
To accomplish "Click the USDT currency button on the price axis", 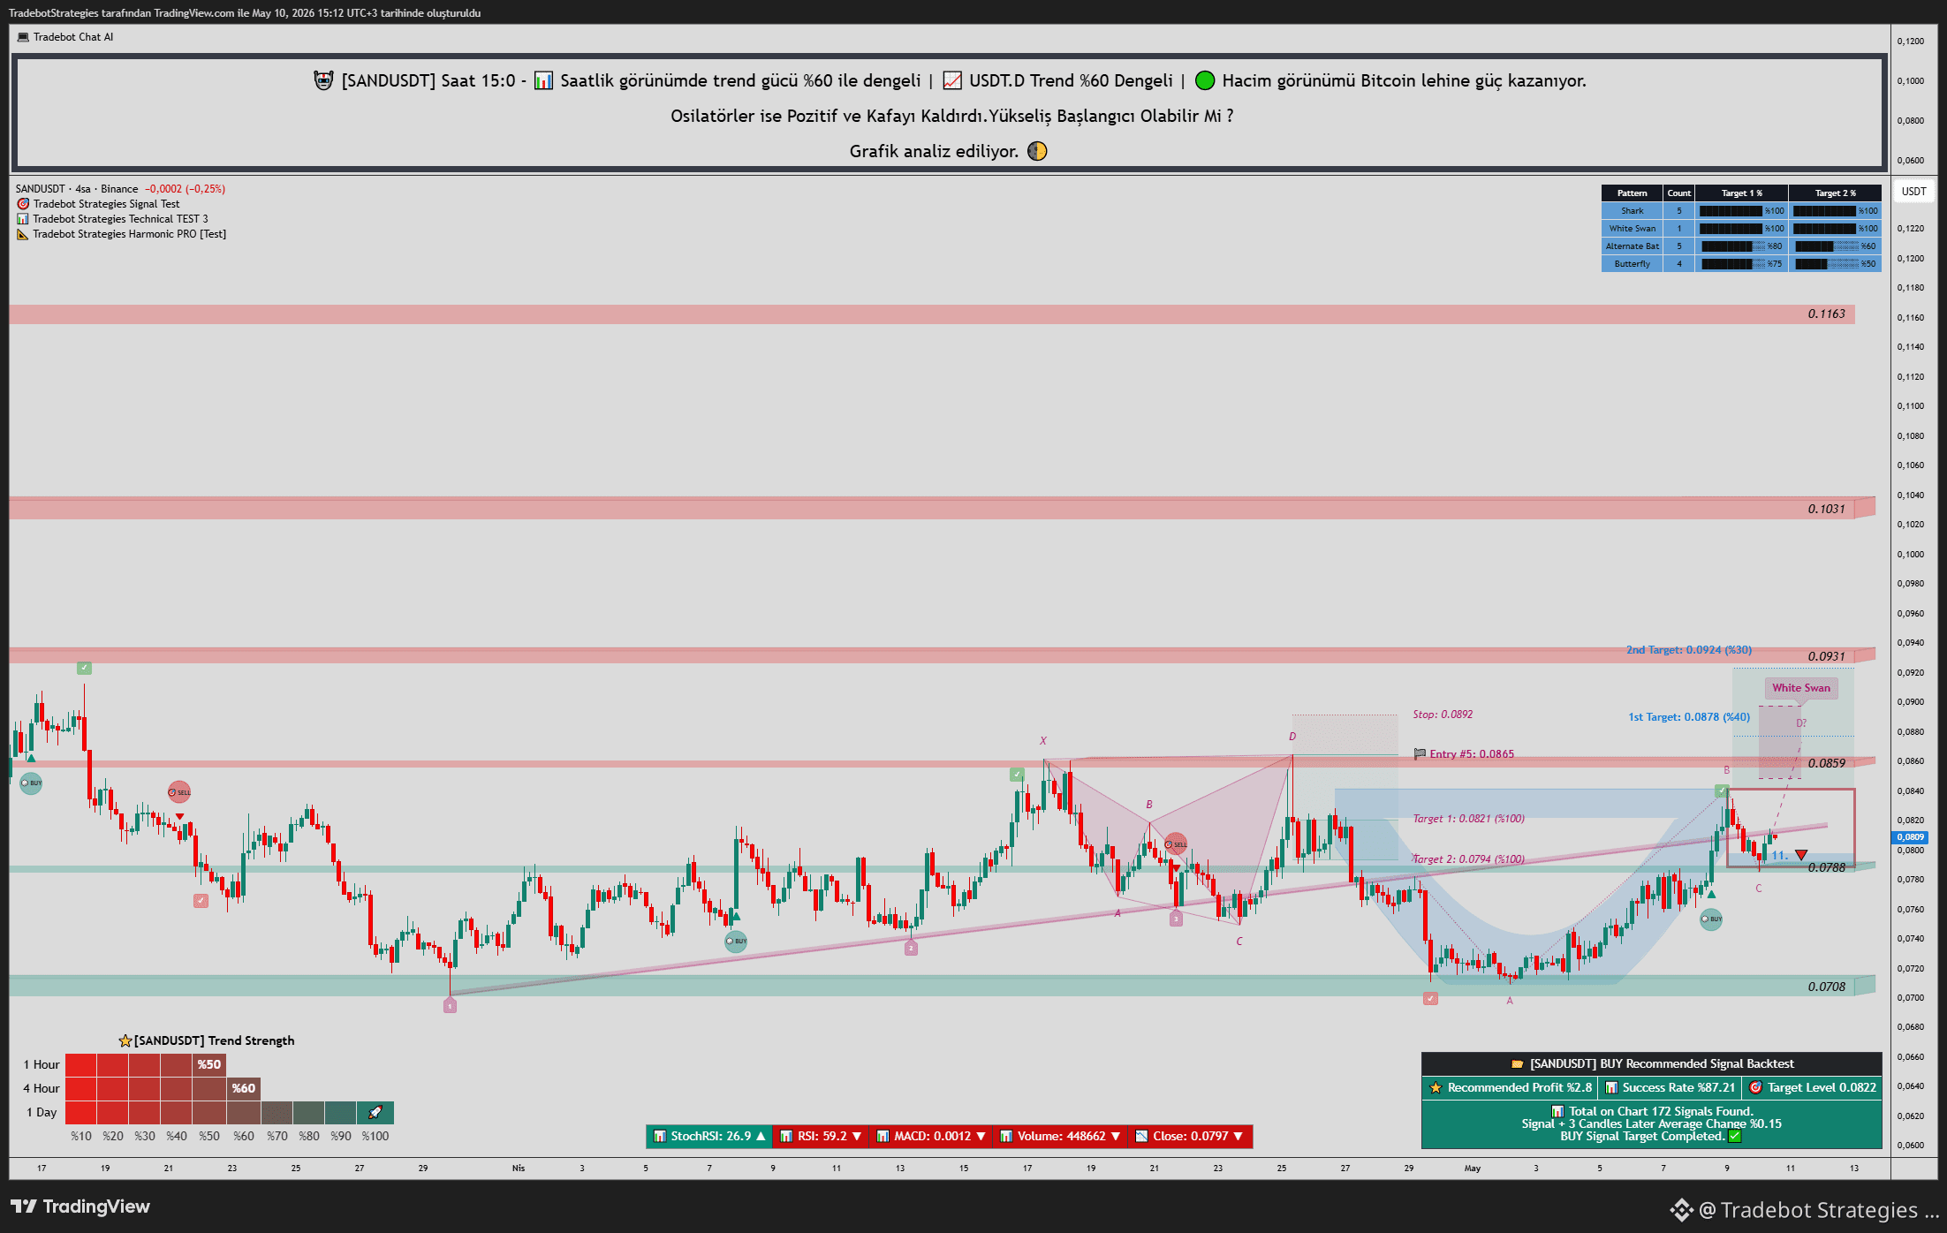I will pyautogui.click(x=1913, y=192).
